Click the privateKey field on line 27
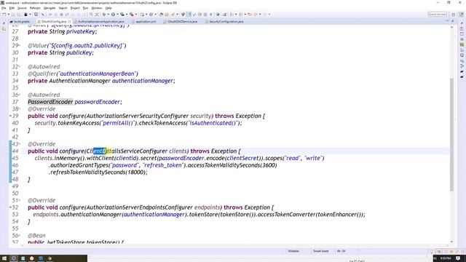The width and height of the screenshot is (466, 262). [81, 31]
